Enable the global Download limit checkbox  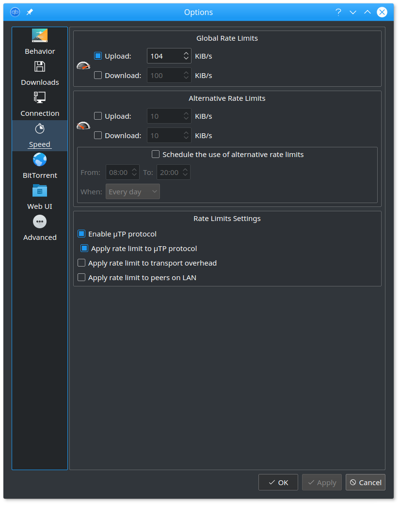coord(98,76)
